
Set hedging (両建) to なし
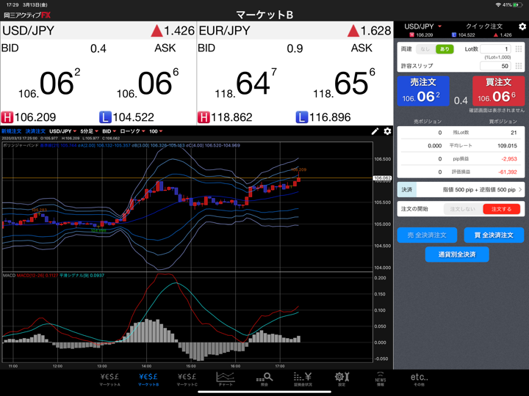tap(425, 49)
